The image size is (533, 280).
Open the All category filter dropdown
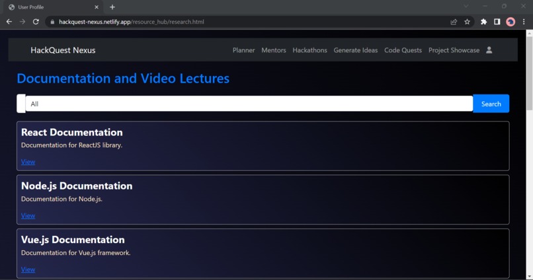(249, 104)
